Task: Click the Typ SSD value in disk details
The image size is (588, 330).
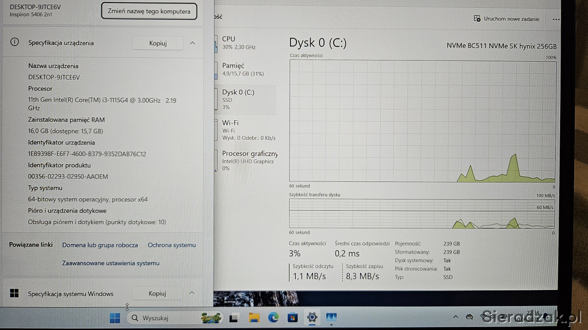Action: pyautogui.click(x=448, y=277)
